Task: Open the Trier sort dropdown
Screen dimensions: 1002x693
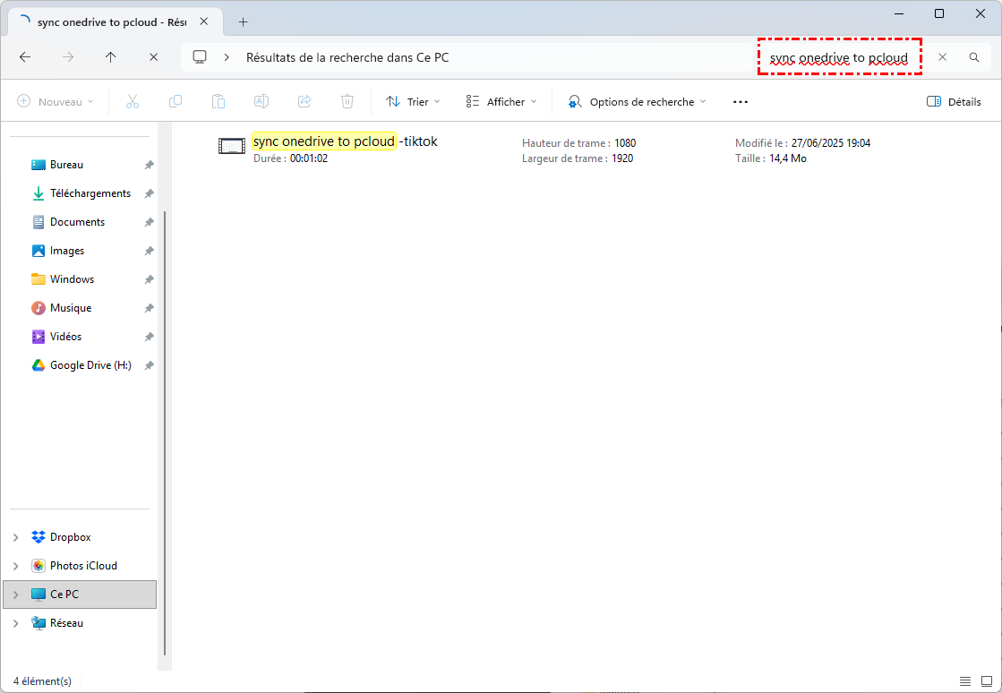Action: point(413,102)
